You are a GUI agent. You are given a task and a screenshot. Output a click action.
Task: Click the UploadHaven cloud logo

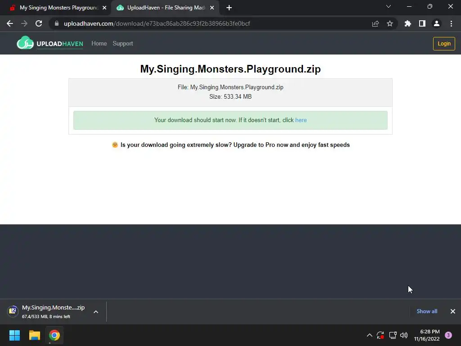(25, 43)
